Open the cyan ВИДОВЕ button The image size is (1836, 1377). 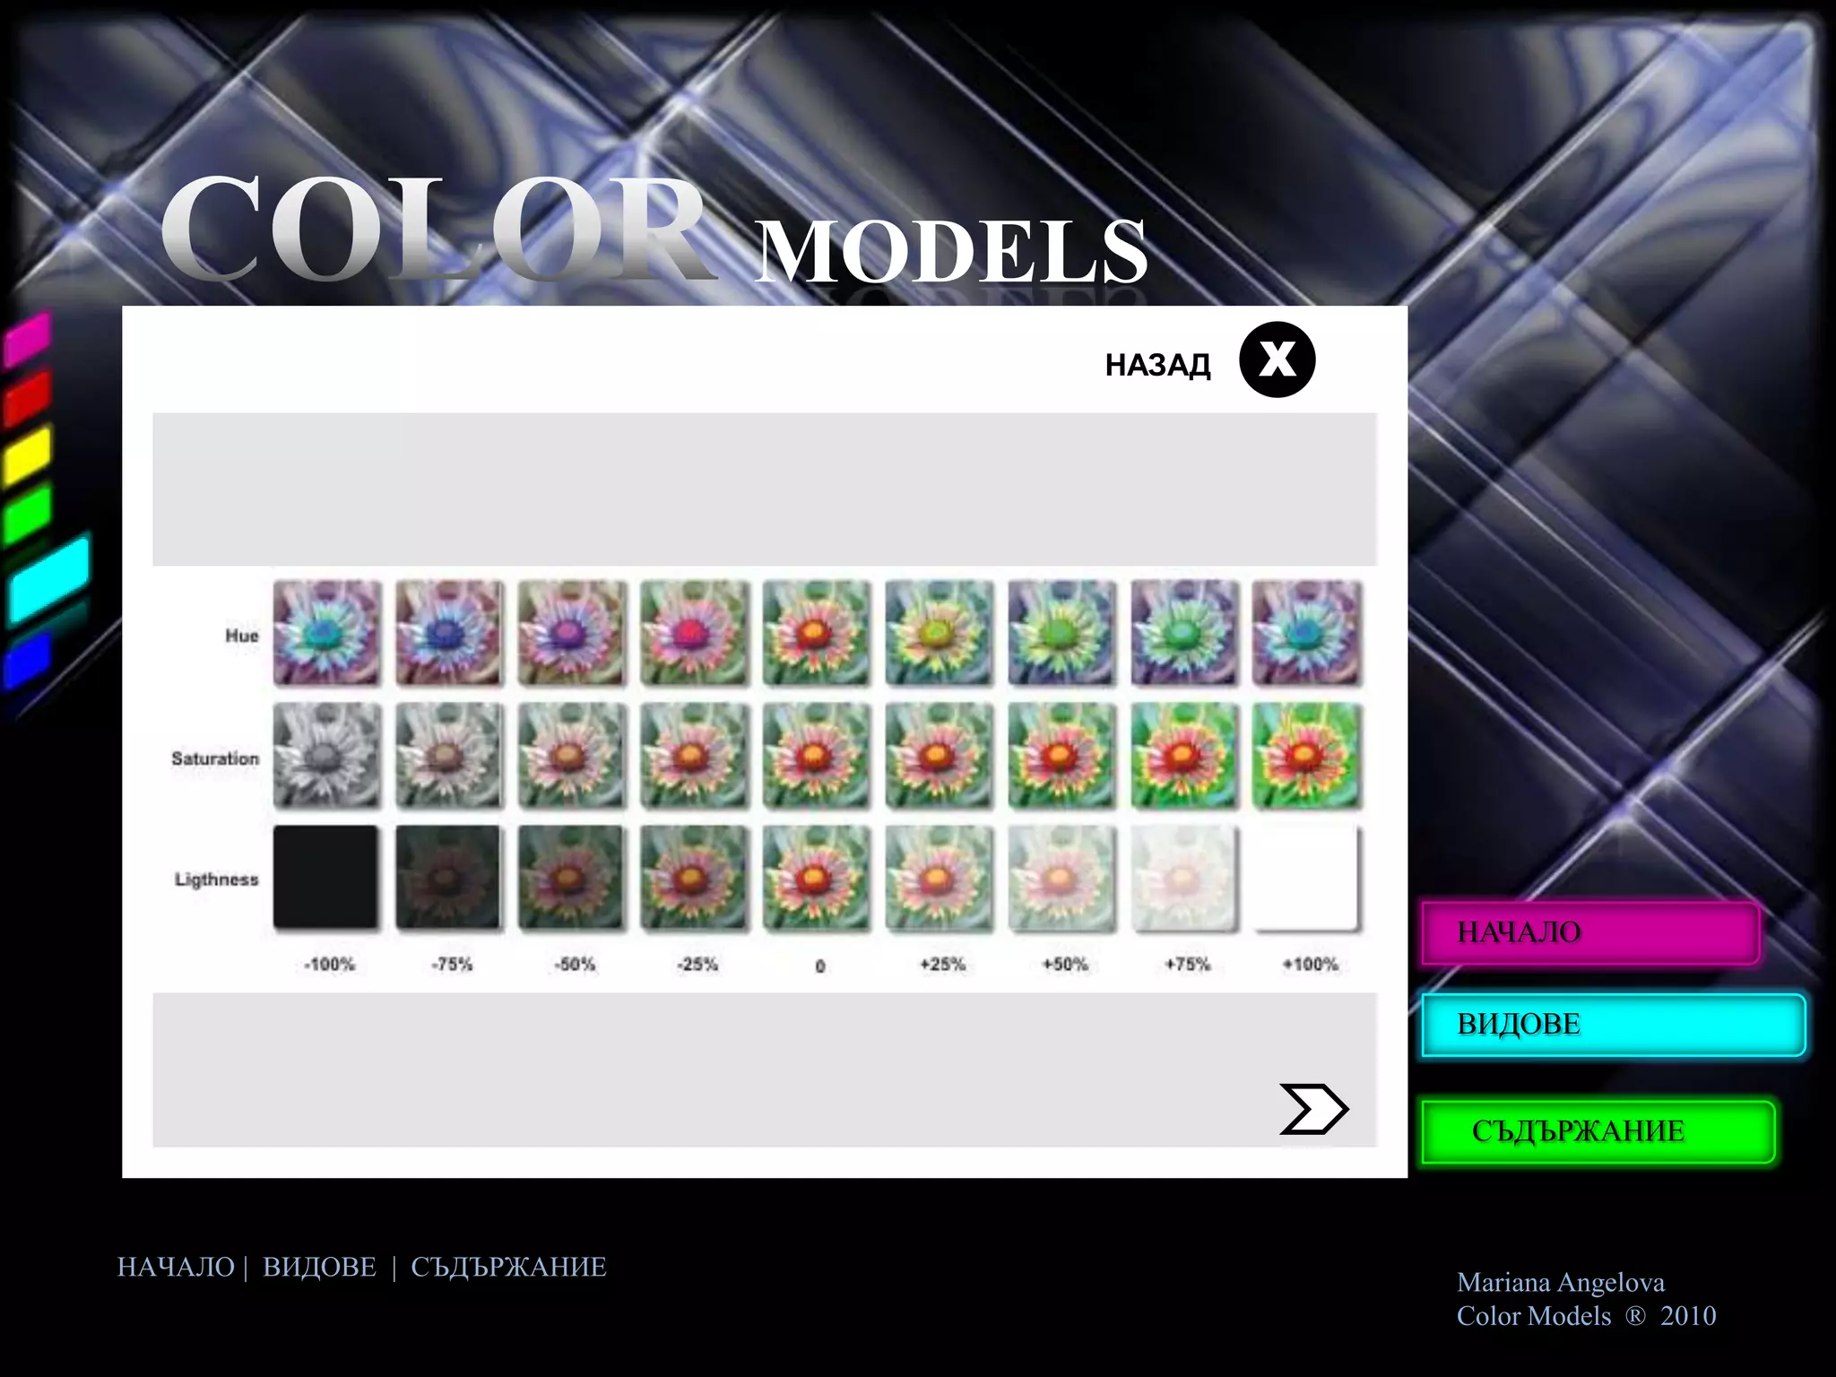click(x=1613, y=1025)
